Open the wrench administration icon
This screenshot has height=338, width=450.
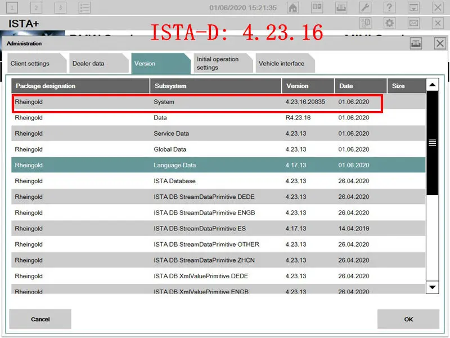[x=365, y=7]
